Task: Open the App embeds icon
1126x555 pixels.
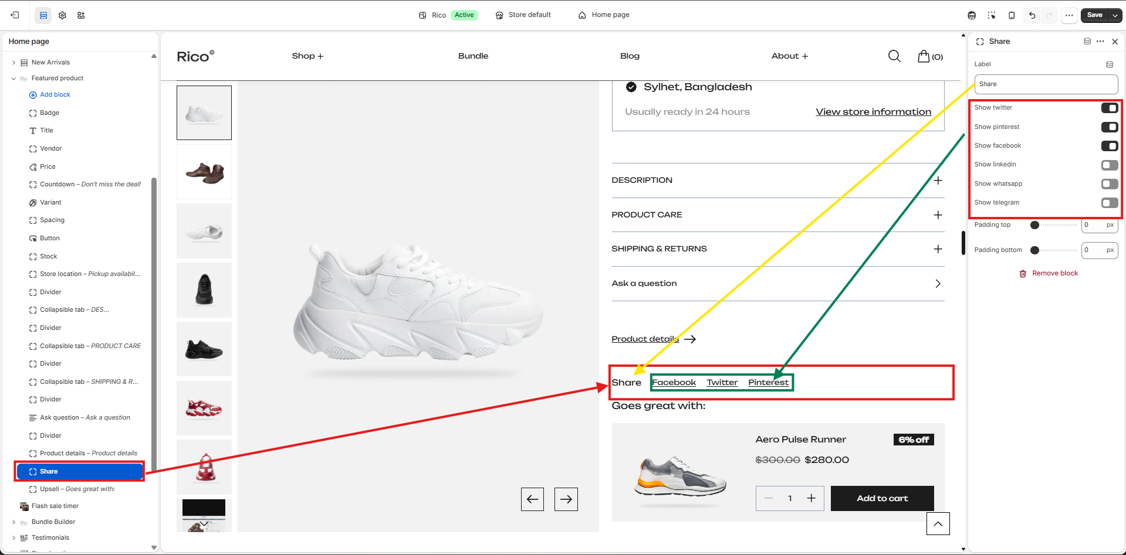Action: pyautogui.click(x=81, y=15)
